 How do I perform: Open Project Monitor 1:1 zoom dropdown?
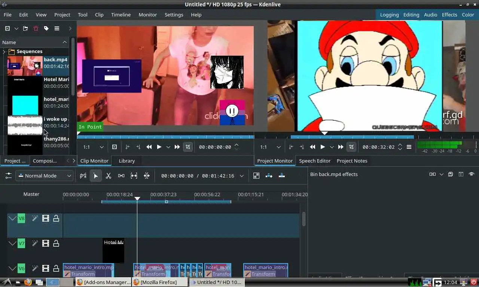coord(271,147)
